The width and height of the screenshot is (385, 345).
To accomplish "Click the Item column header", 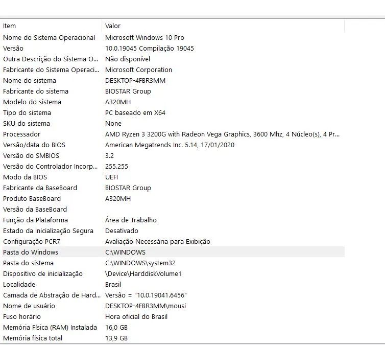I will tap(52, 26).
